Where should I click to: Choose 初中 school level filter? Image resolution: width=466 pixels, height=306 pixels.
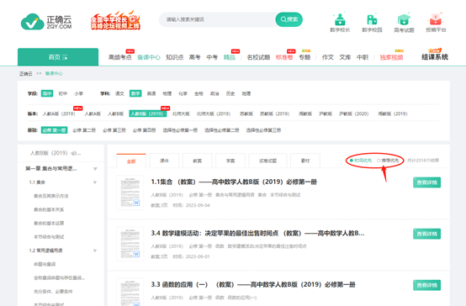(63, 93)
